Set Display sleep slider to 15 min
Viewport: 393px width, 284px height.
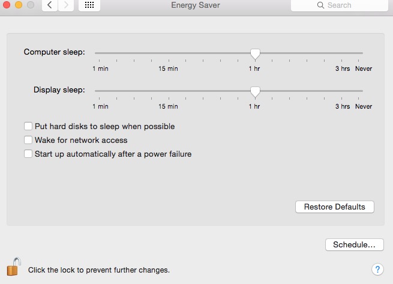(x=168, y=91)
